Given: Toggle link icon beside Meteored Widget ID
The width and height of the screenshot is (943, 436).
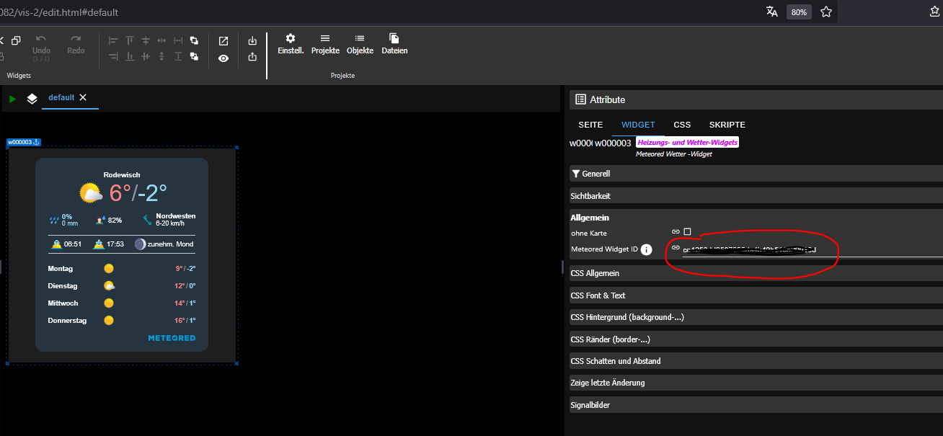Looking at the screenshot, I should click(676, 247).
